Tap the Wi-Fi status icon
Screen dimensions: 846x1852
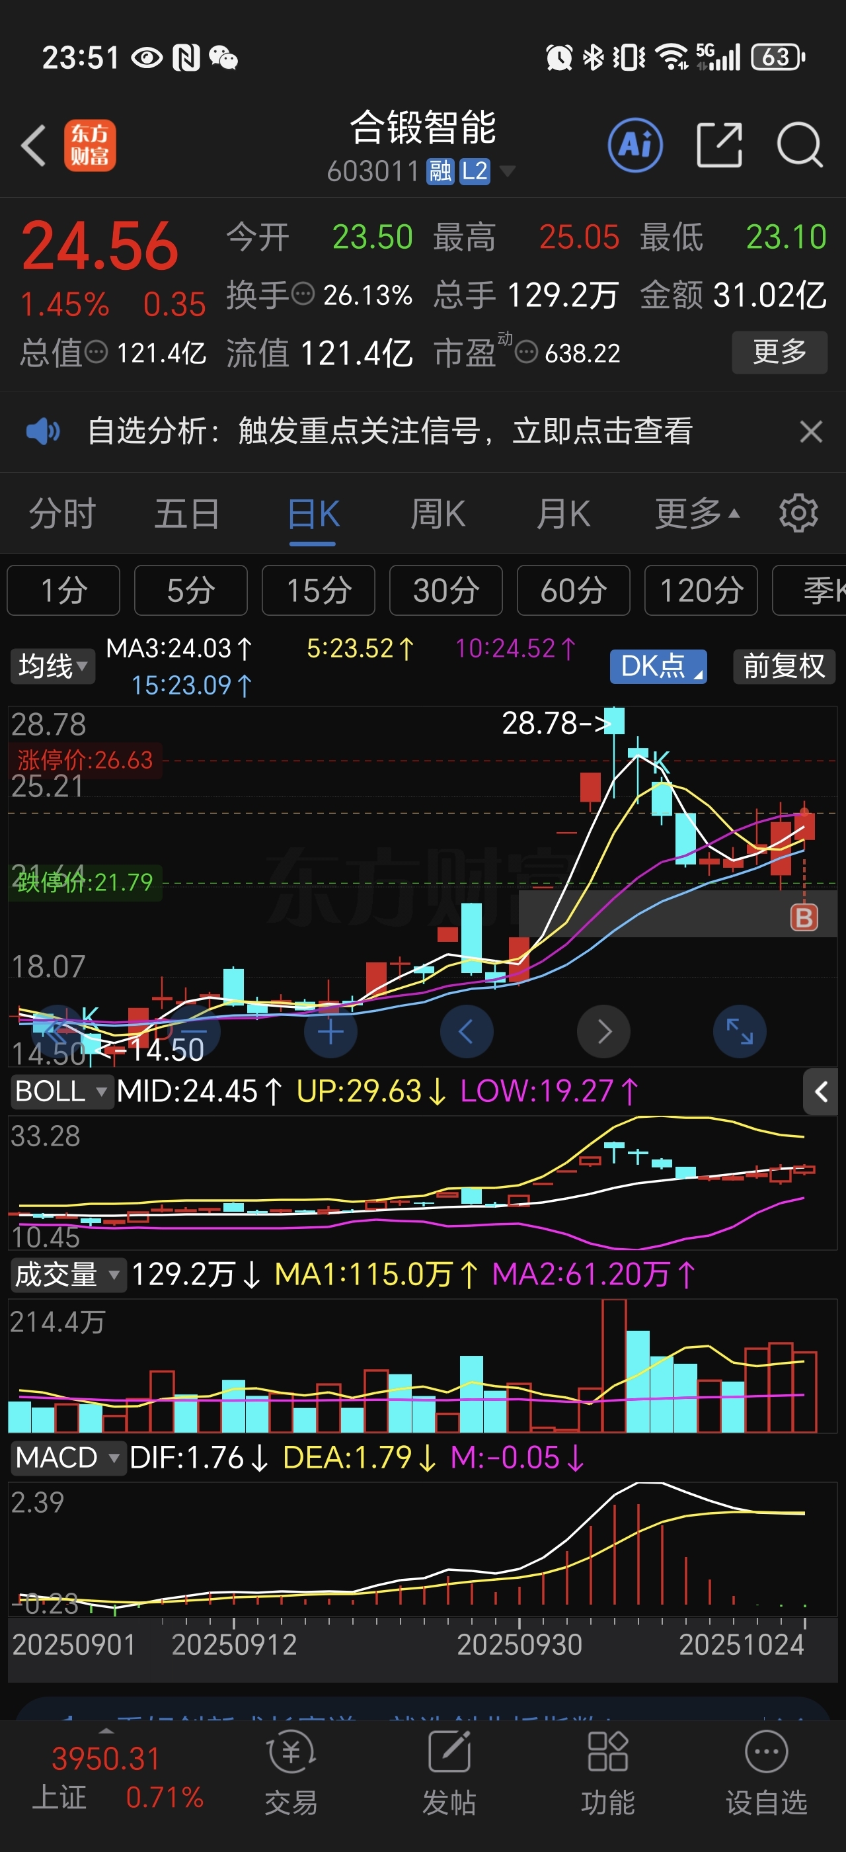tap(672, 57)
